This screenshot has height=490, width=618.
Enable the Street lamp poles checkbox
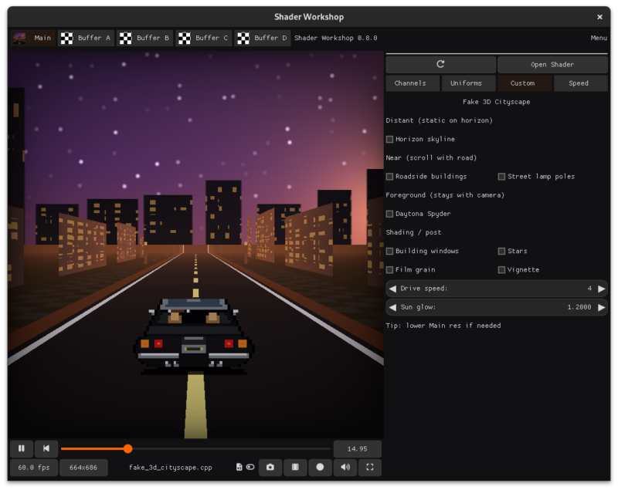501,176
